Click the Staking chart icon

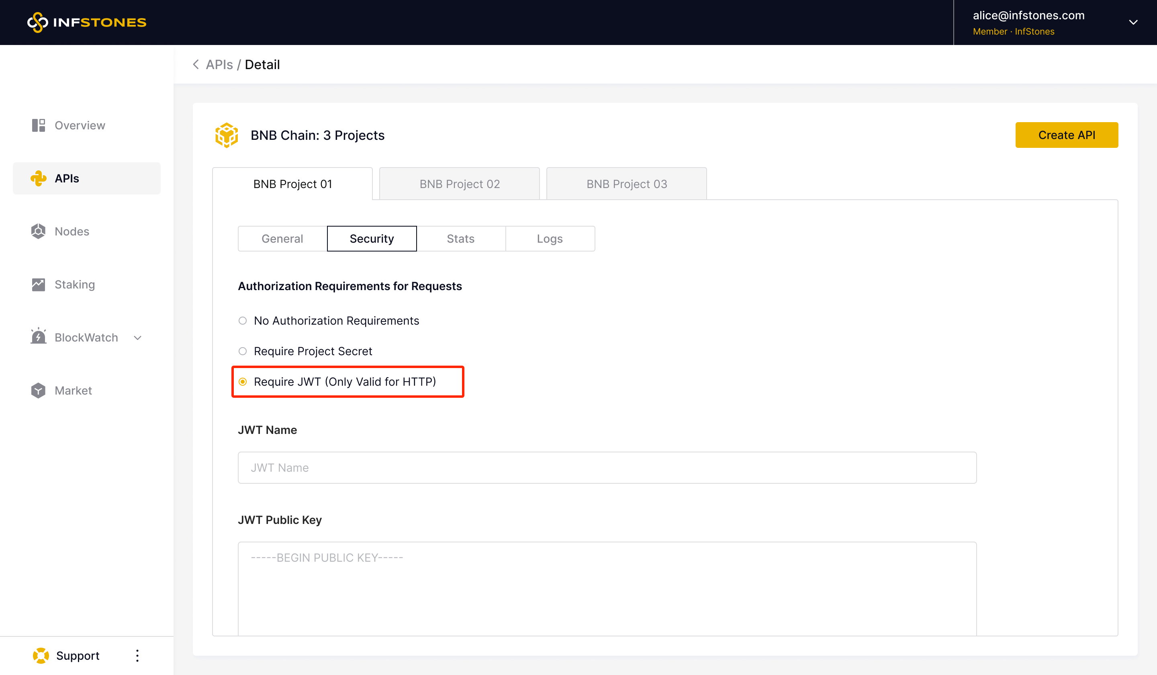click(x=39, y=285)
